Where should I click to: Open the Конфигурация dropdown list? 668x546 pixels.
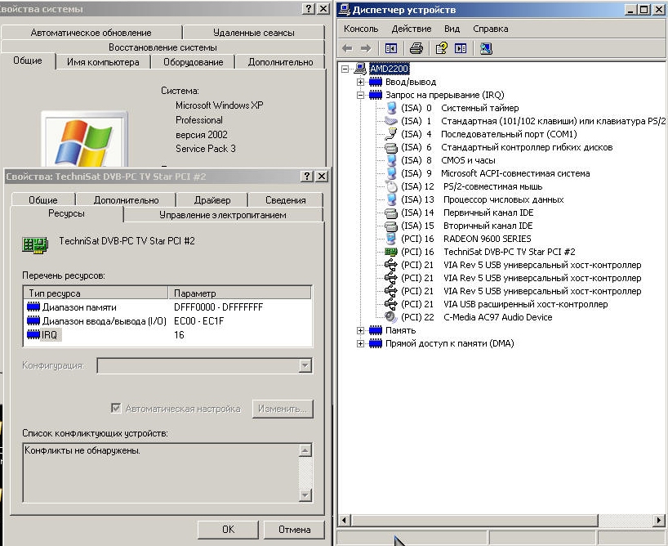click(305, 365)
